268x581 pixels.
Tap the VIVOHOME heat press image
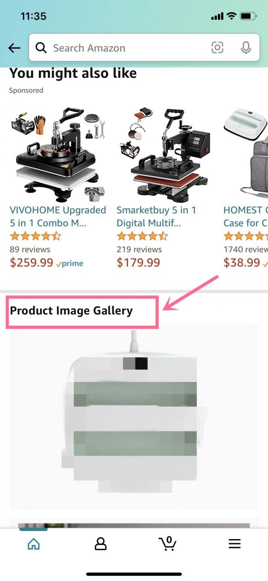pos(57,154)
